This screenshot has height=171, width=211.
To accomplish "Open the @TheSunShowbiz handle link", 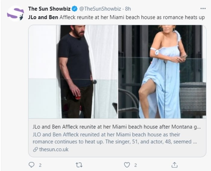I will coord(100,9).
